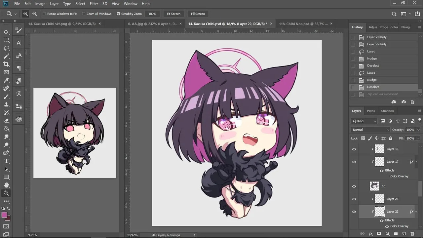Image resolution: width=423 pixels, height=238 pixels.
Task: Select the Path Selection tool
Action: click(x=6, y=169)
